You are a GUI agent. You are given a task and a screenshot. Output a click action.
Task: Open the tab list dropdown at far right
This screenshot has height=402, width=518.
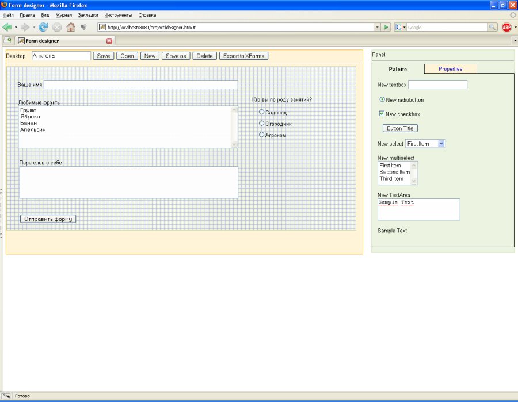click(x=515, y=41)
